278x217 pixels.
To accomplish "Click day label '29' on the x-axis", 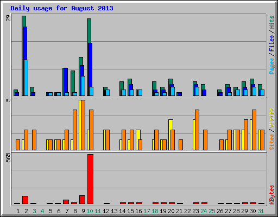I will point(244,211).
